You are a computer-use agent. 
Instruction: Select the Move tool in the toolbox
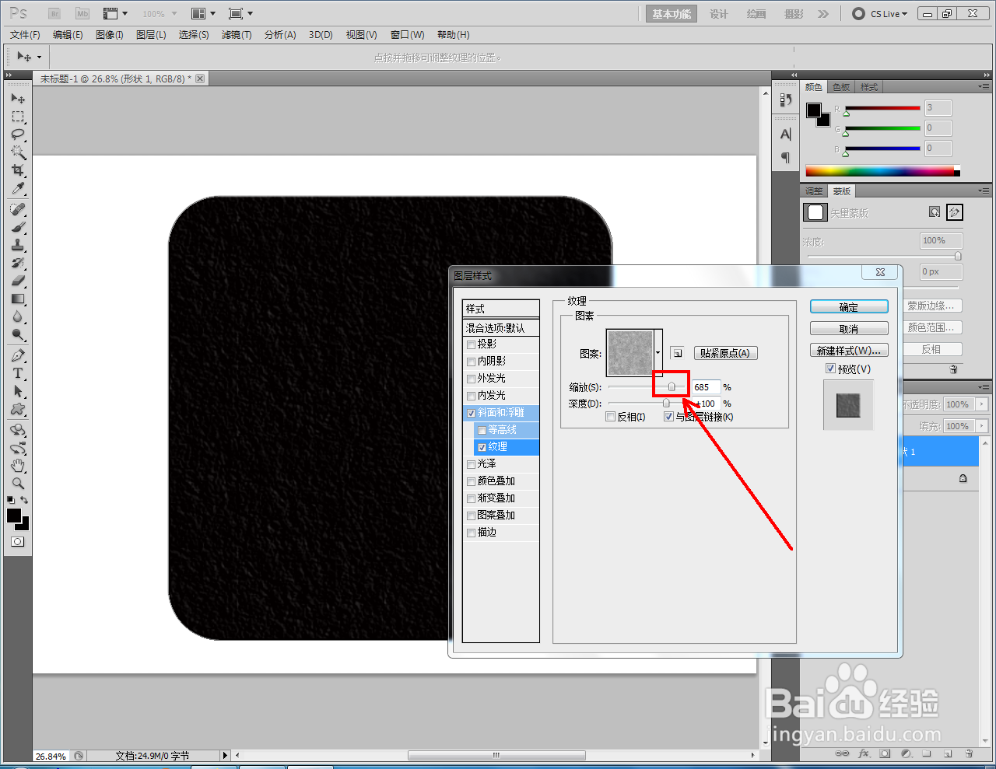coord(18,99)
